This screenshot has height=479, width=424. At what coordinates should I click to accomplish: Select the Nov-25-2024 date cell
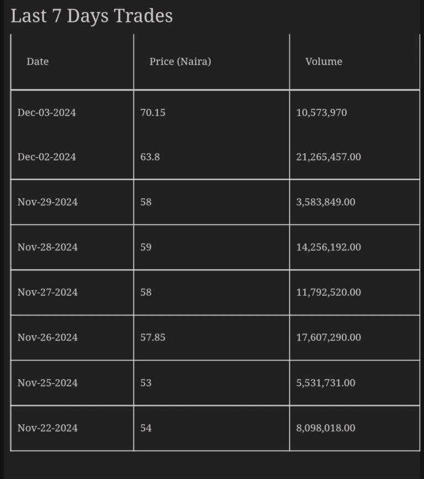coord(47,383)
